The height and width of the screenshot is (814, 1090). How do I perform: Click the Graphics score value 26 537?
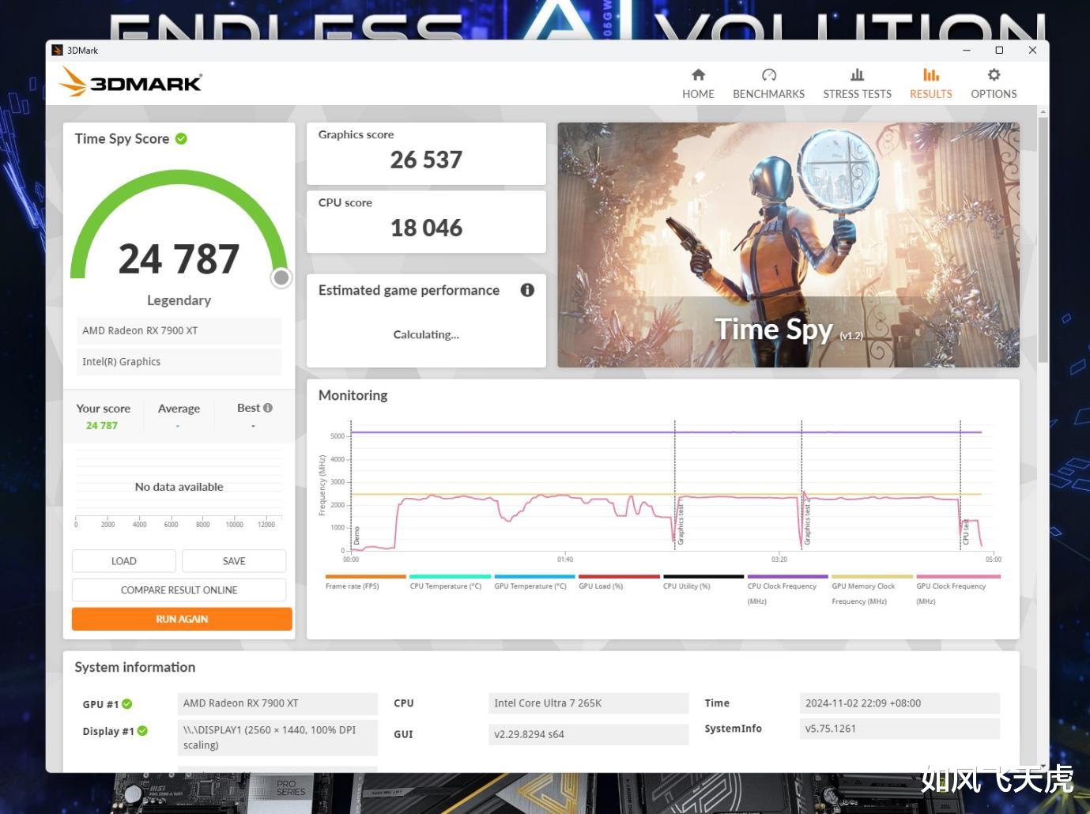(x=426, y=160)
